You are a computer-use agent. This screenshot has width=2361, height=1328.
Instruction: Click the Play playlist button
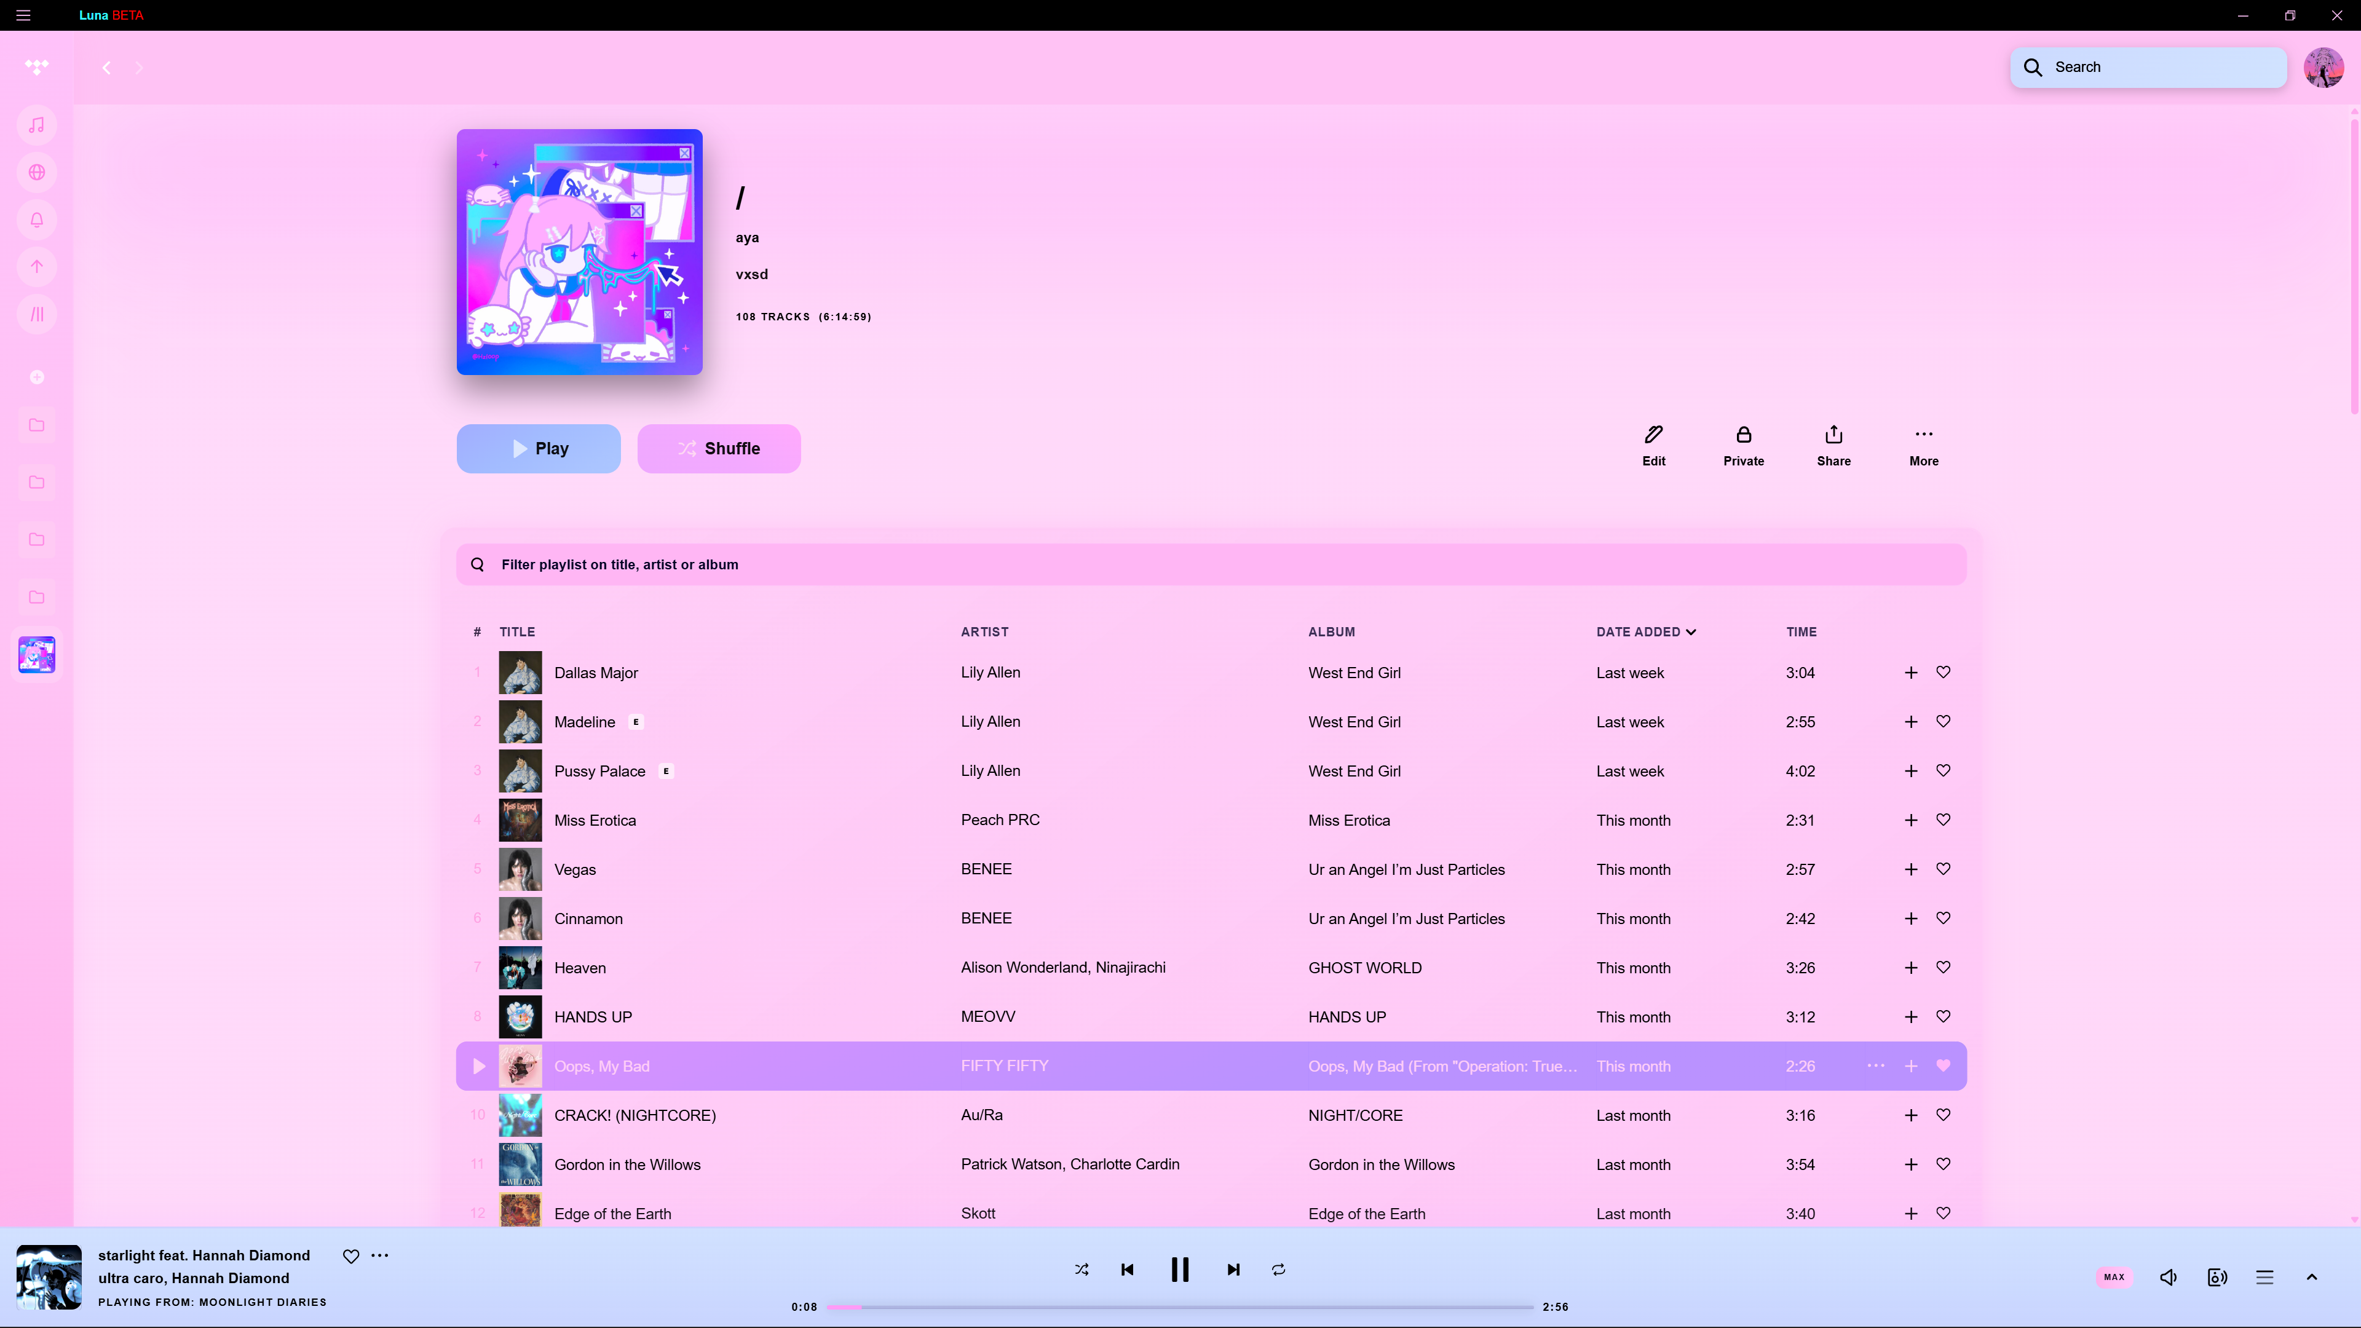(x=538, y=448)
